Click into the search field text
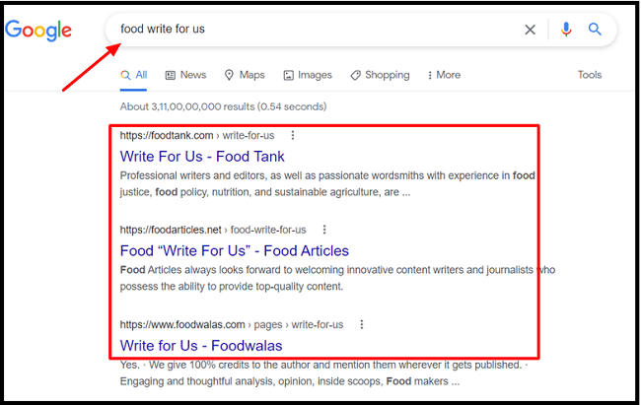This screenshot has height=405, width=641. click(x=163, y=29)
